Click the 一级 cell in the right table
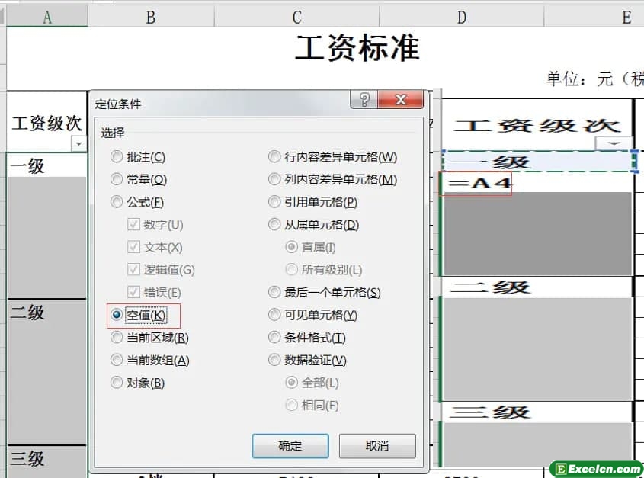This screenshot has height=478, width=644. 538,162
